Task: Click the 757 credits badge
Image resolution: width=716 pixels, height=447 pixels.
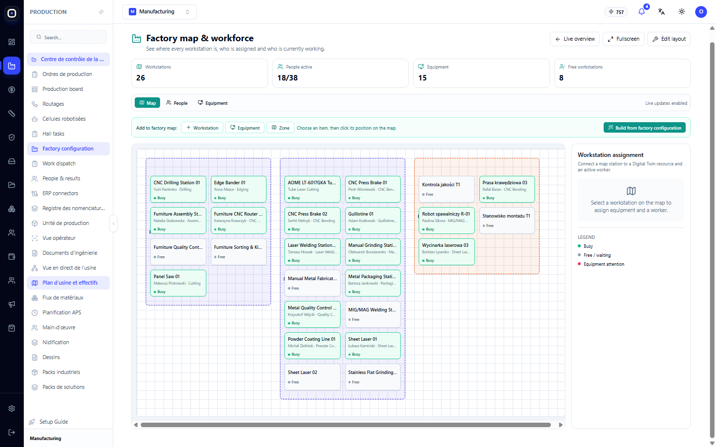Action: [x=617, y=12]
